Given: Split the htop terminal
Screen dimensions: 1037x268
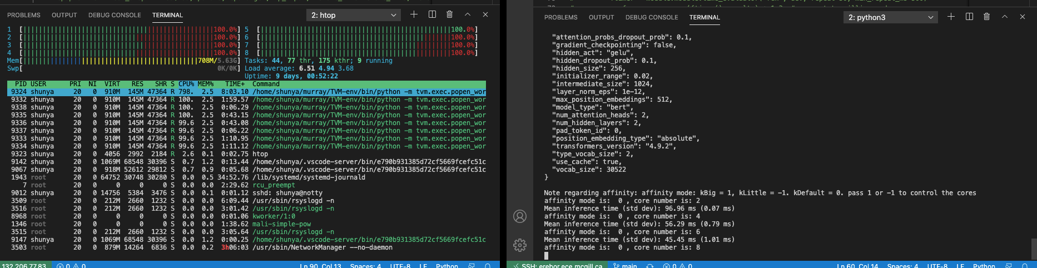Looking at the screenshot, I should pos(432,14).
